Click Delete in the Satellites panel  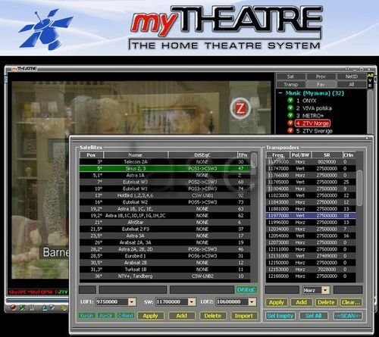(x=213, y=316)
